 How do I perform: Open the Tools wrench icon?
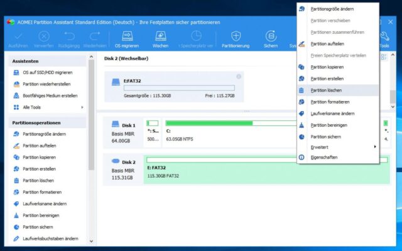pos(384,36)
